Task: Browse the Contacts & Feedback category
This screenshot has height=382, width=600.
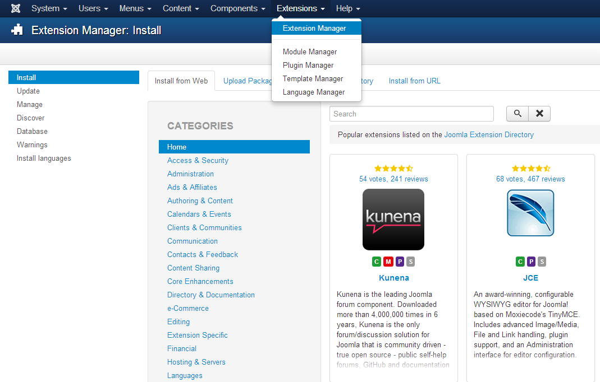Action: pyautogui.click(x=203, y=254)
